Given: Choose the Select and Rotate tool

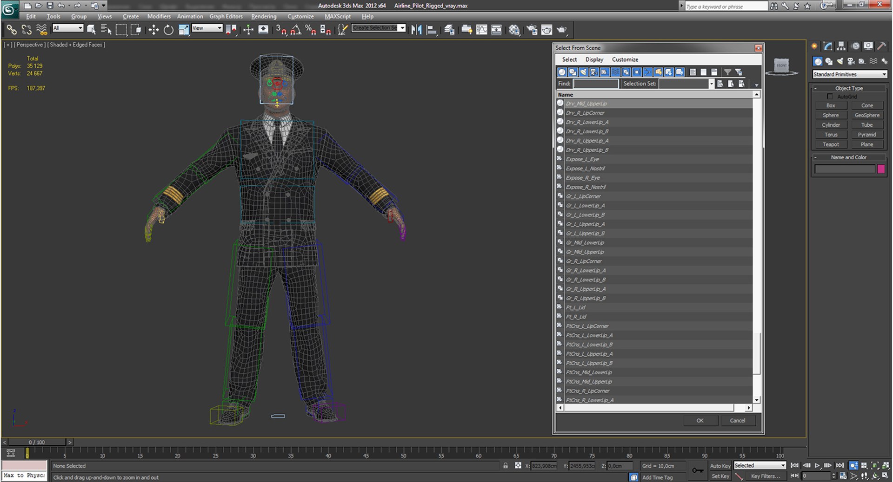Looking at the screenshot, I should point(168,30).
